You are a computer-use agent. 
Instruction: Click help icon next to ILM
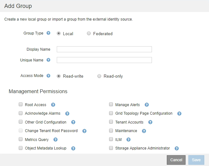tap(128, 139)
